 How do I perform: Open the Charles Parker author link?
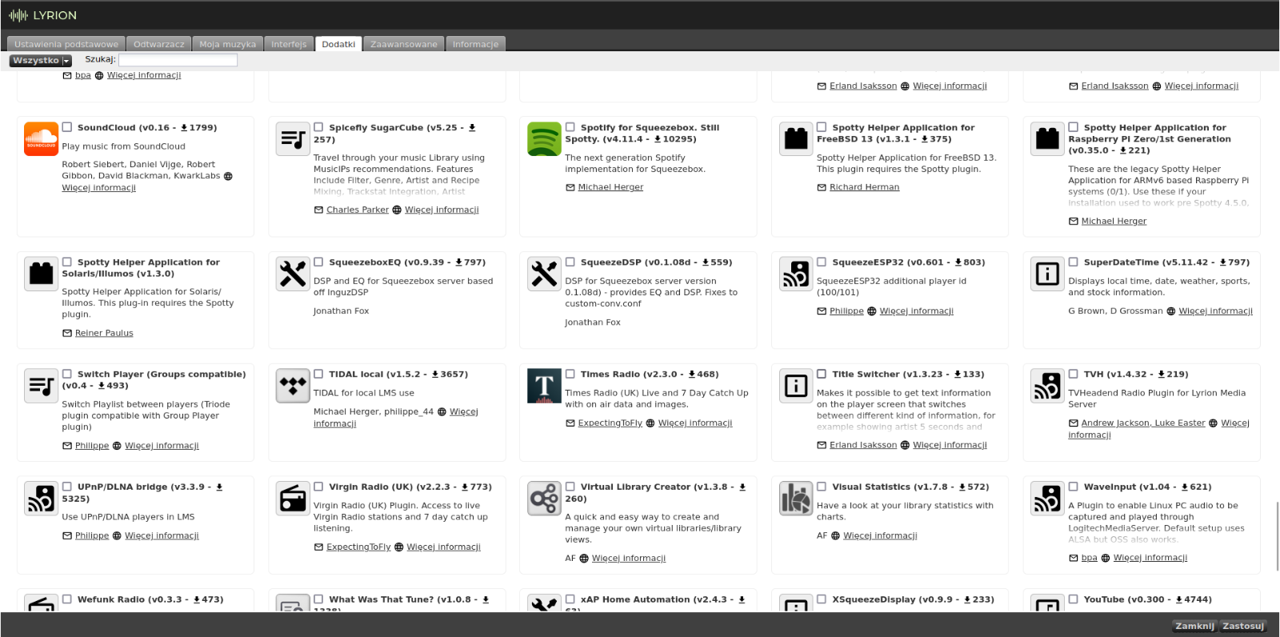tap(358, 210)
